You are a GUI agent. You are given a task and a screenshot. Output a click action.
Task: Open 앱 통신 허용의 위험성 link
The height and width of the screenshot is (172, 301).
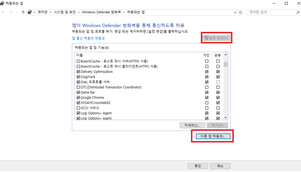88,38
